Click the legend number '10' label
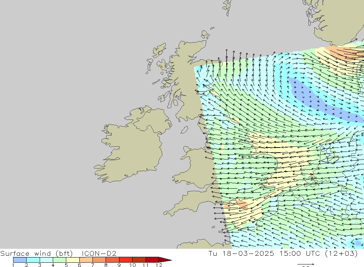The height and width of the screenshot is (267, 364). (132, 265)
